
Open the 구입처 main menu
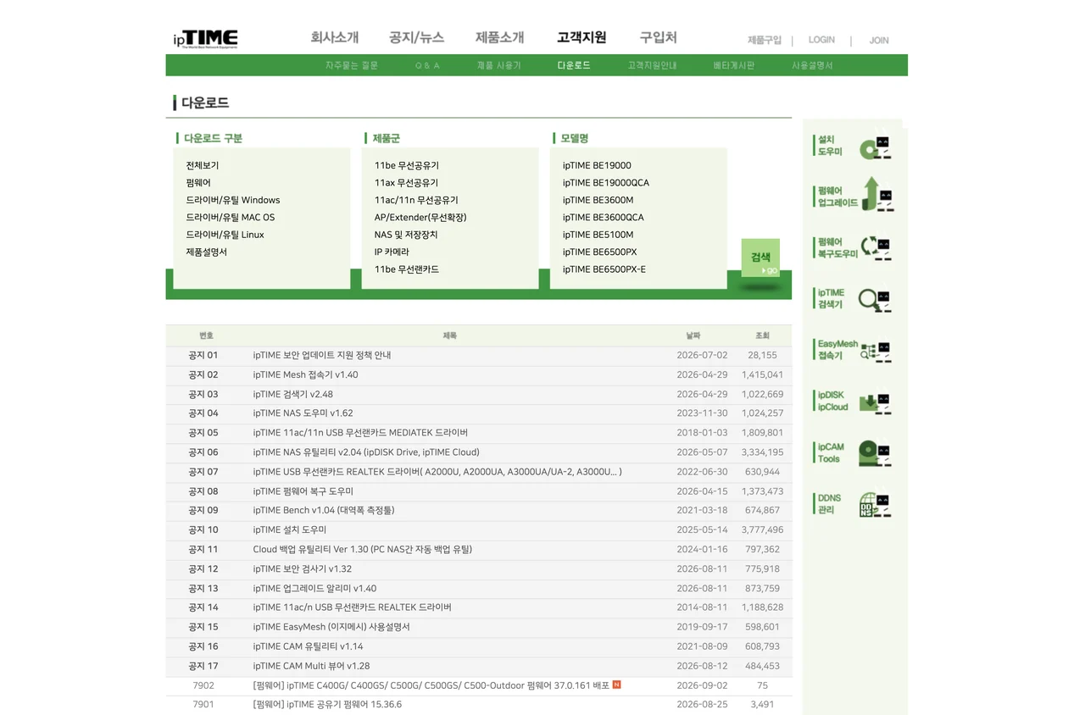tap(658, 37)
